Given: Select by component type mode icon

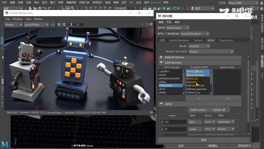Looking at the screenshot, I should [73, 8].
